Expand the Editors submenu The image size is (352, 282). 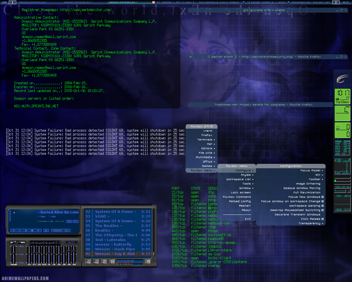click(202, 148)
